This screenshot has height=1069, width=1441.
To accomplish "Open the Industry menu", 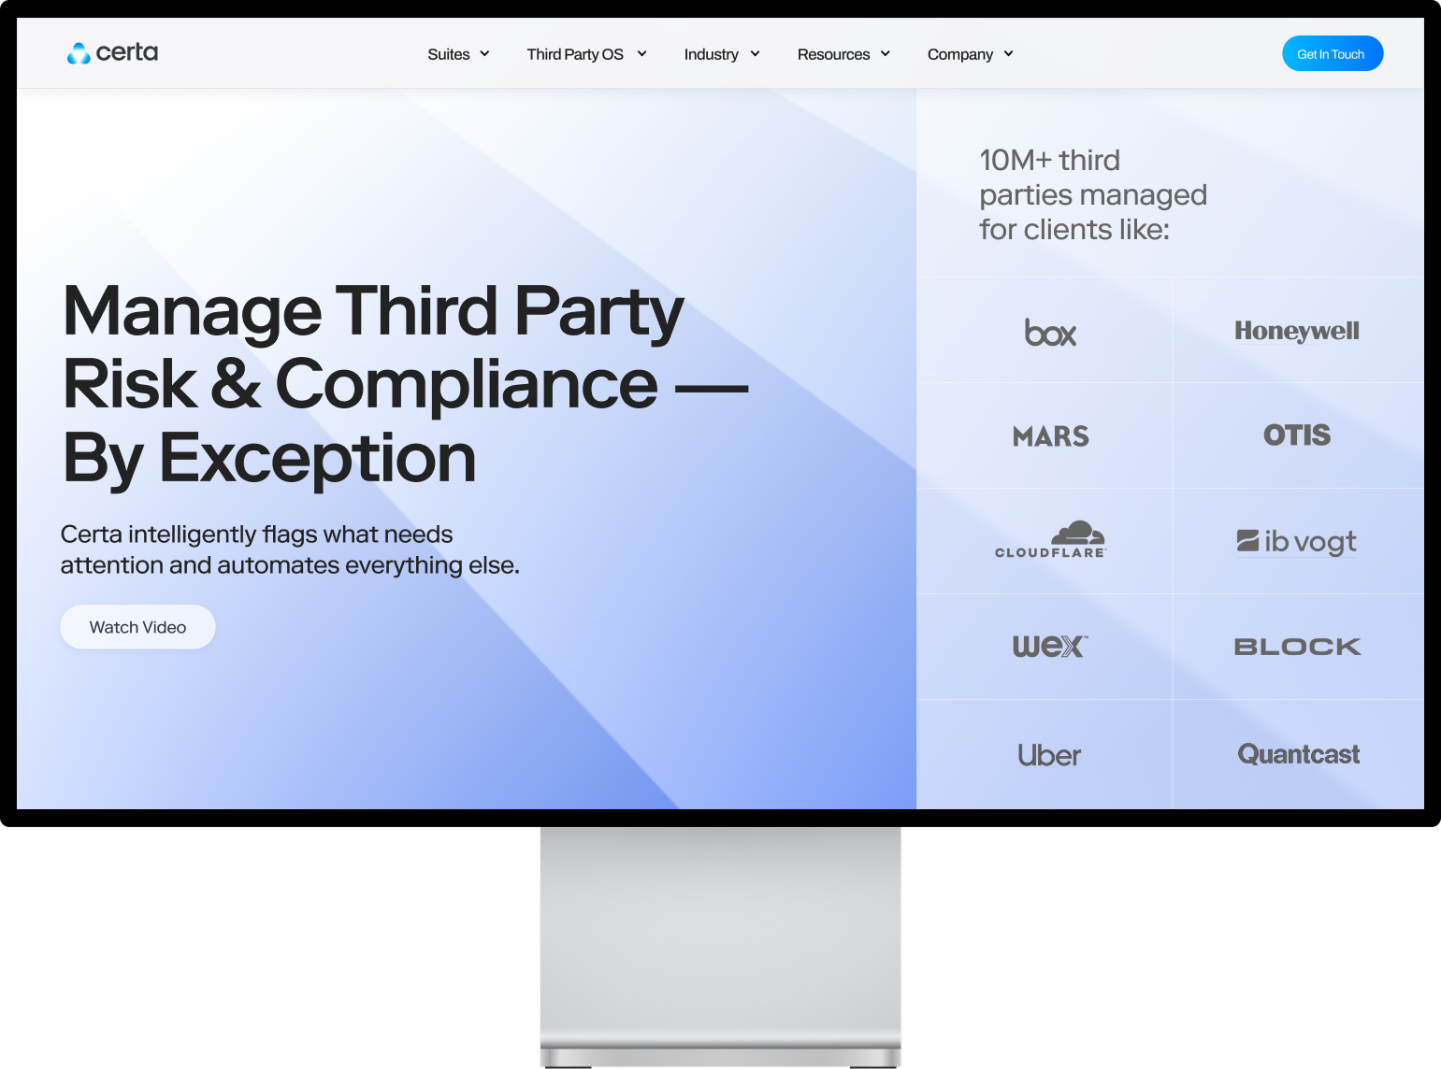I will [x=712, y=54].
